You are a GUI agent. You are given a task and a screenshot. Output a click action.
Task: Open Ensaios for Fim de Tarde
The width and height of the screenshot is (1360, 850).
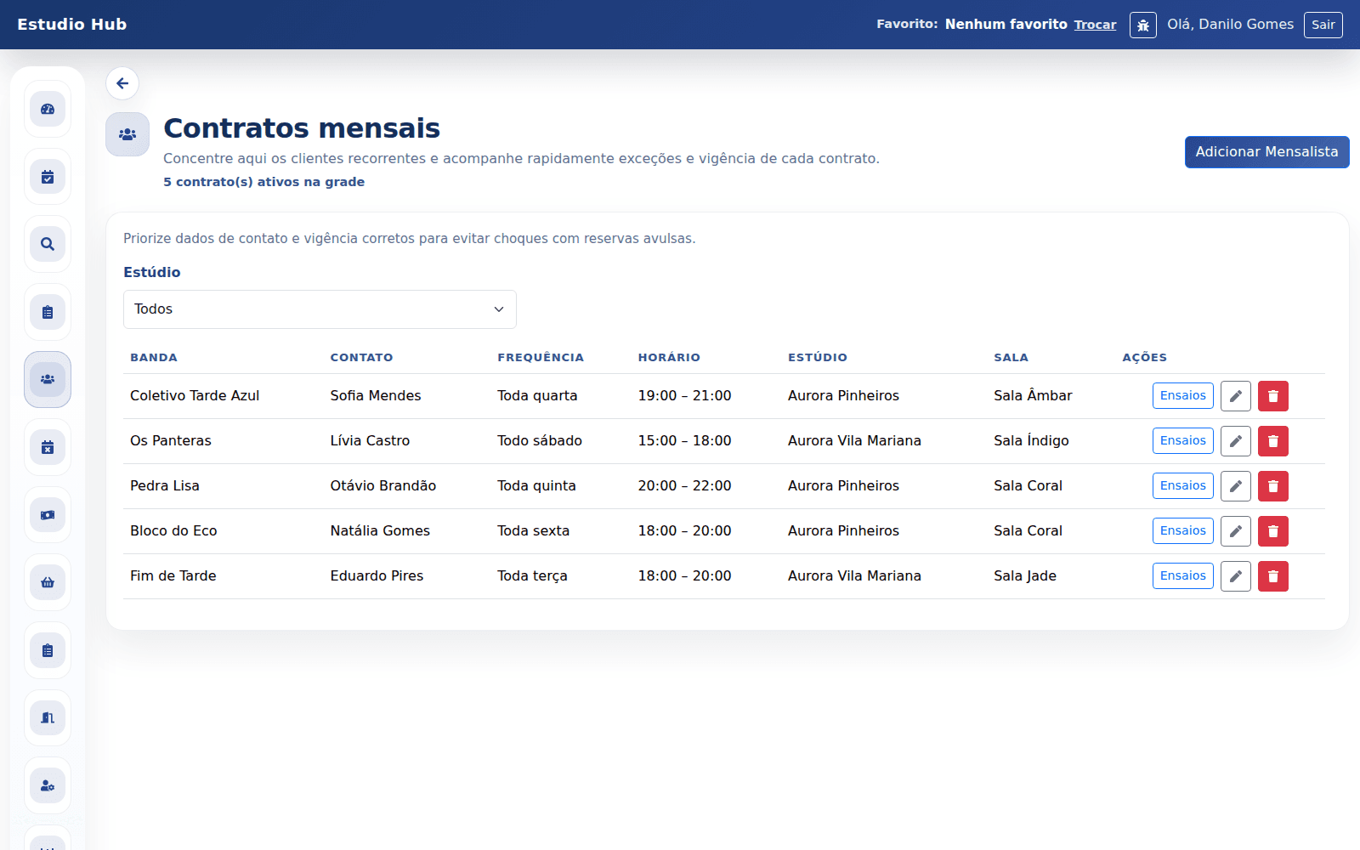click(x=1182, y=575)
